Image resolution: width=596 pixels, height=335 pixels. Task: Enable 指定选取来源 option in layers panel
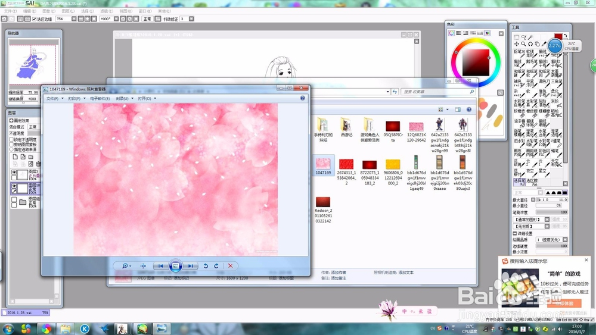pos(11,149)
